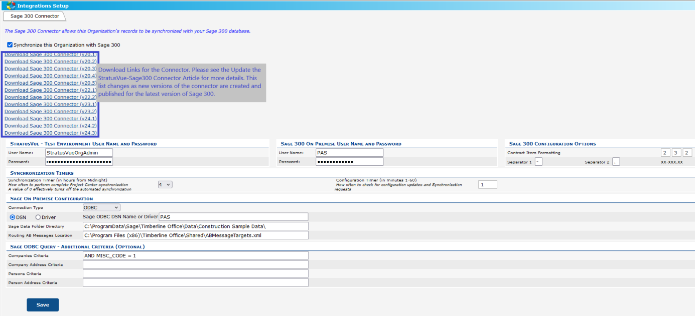Screen dimensions: 695x316
Task: Click the Sage ODBC Query Additional Criteria heading
Action: tap(77, 246)
